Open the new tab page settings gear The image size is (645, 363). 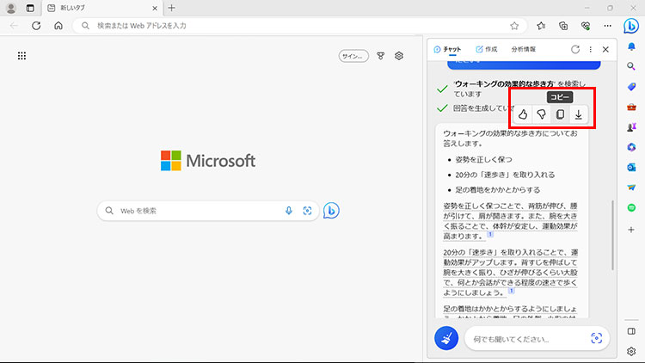coord(399,56)
